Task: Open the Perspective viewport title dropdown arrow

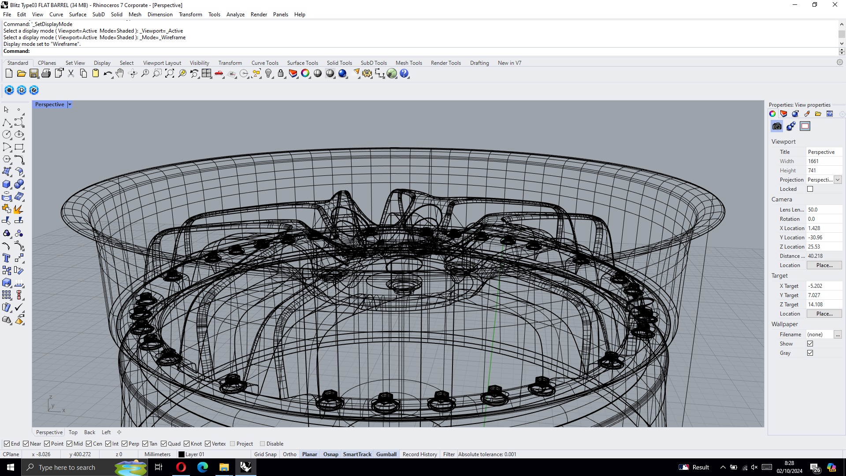Action: [70, 104]
